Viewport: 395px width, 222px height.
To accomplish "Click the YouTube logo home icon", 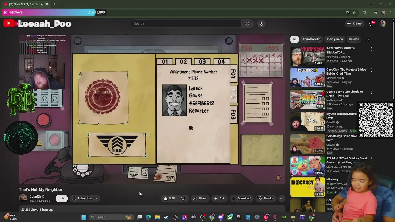I will pos(9,23).
